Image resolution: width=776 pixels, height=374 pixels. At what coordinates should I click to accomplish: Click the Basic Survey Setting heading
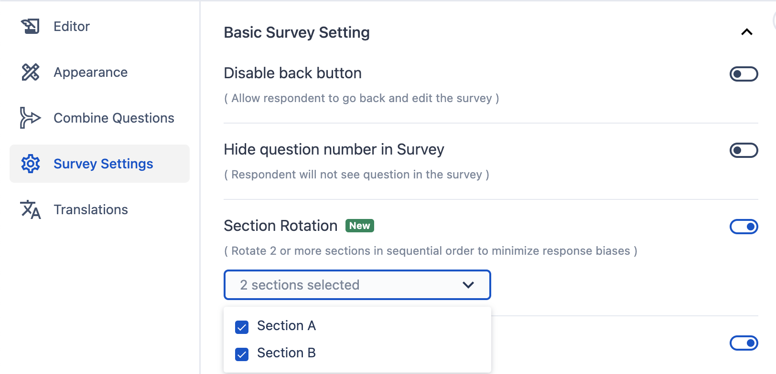tap(297, 32)
